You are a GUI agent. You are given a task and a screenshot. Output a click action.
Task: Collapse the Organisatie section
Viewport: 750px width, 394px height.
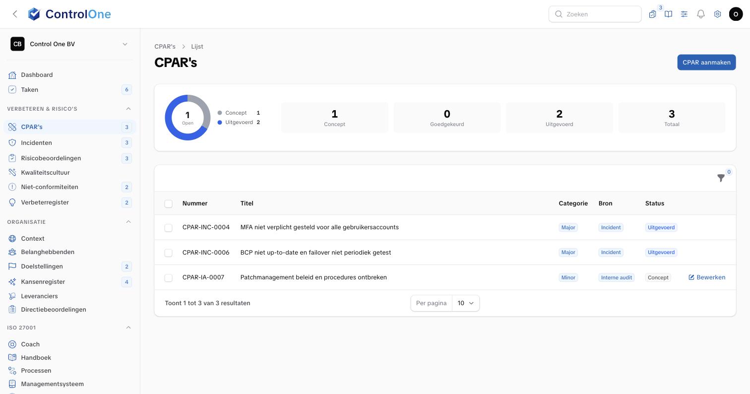128,222
